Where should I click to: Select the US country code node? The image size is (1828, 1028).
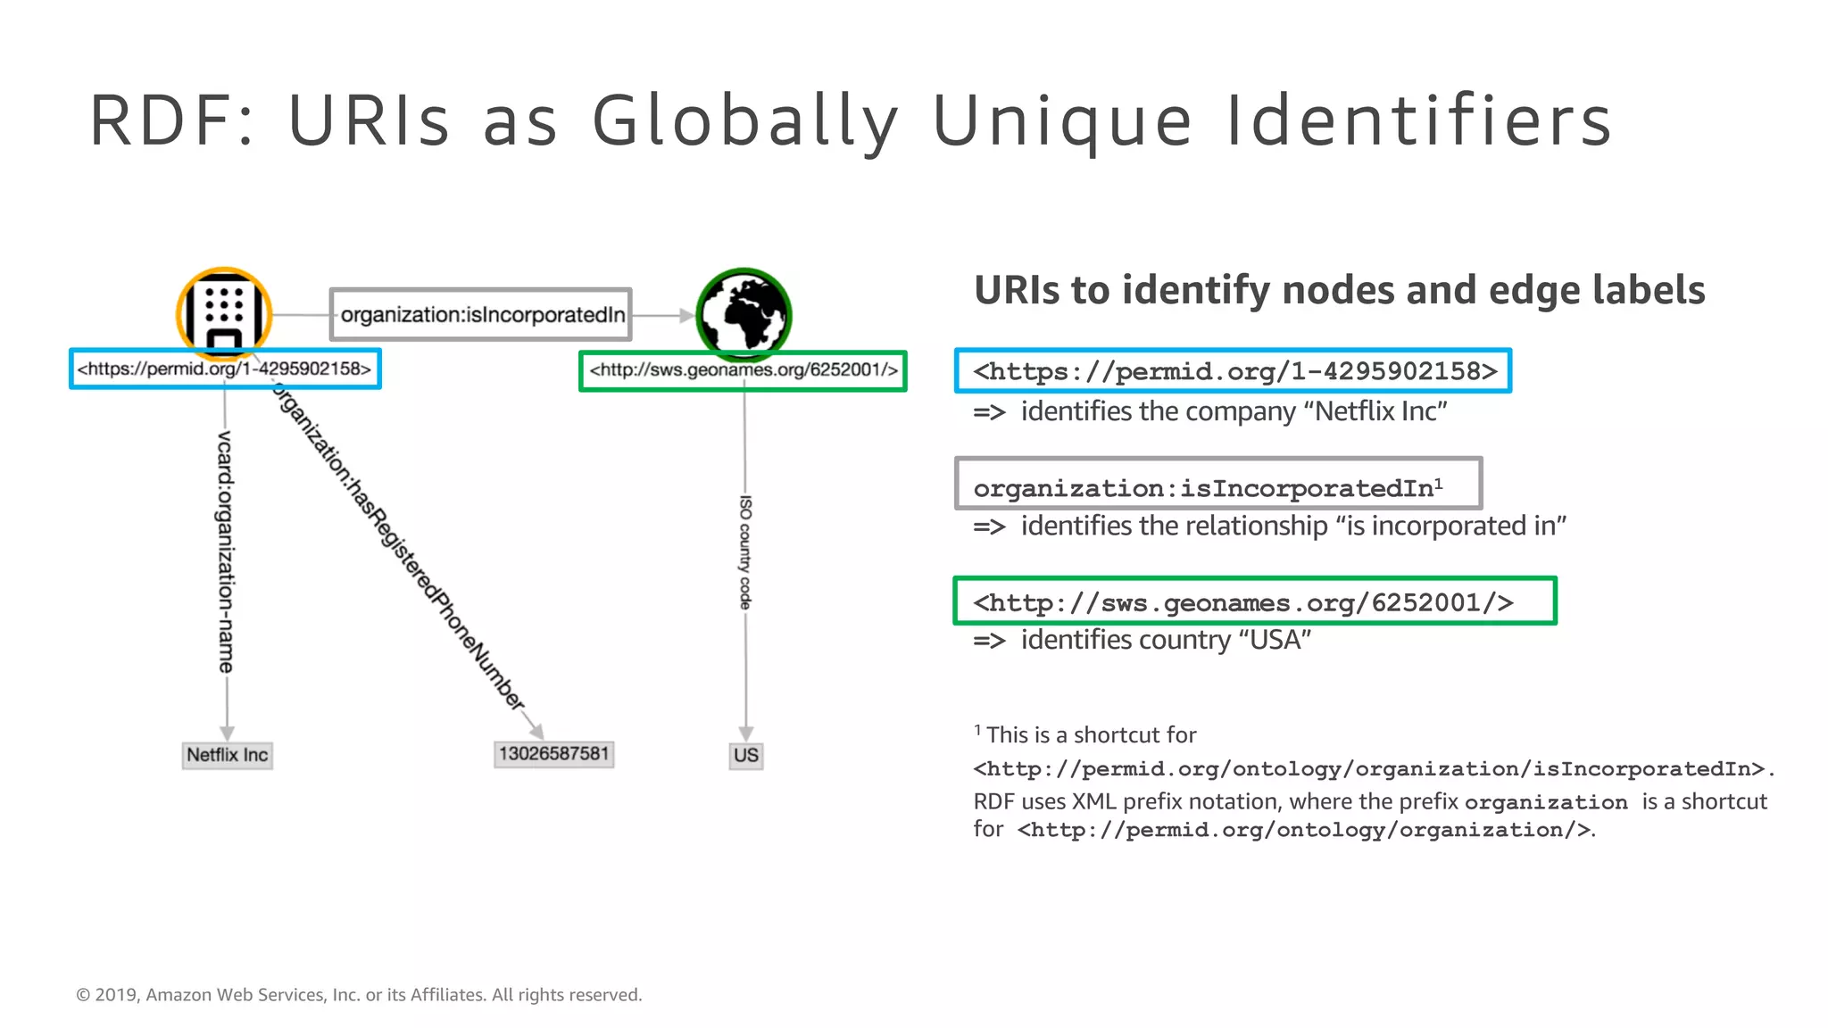coord(746,756)
